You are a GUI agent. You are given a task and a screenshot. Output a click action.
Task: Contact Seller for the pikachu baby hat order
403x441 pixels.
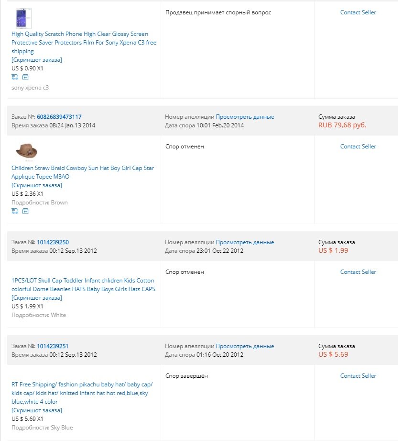358,376
